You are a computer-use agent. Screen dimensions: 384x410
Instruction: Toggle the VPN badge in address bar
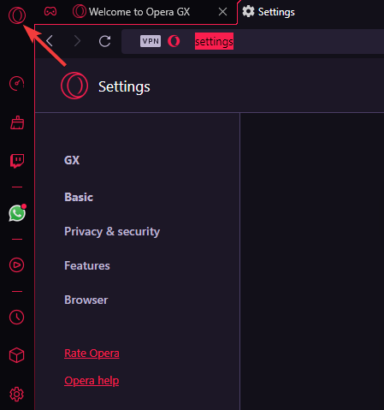tap(151, 41)
